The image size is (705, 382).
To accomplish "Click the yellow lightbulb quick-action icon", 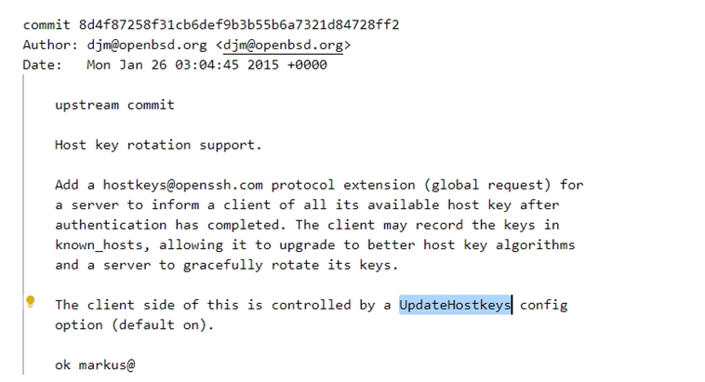I will 30,301.
